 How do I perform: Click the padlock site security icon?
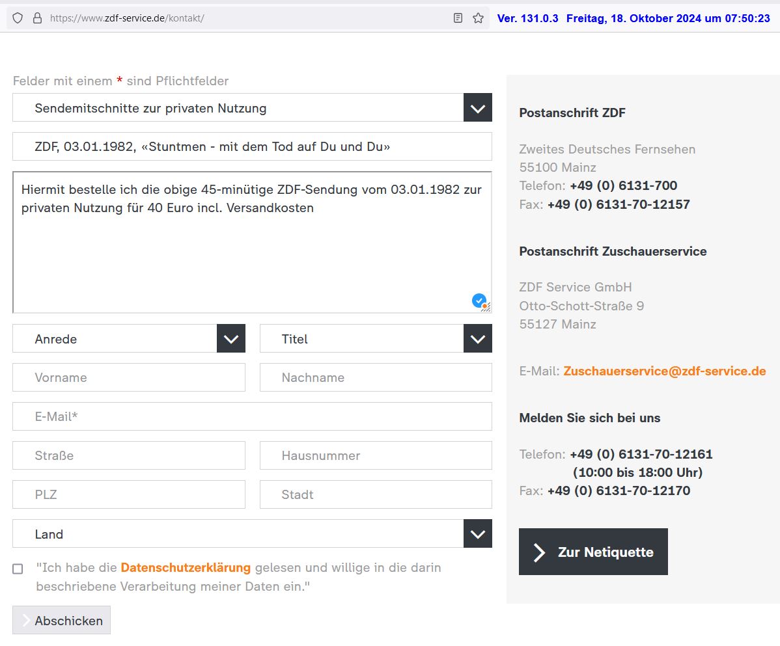tap(36, 18)
